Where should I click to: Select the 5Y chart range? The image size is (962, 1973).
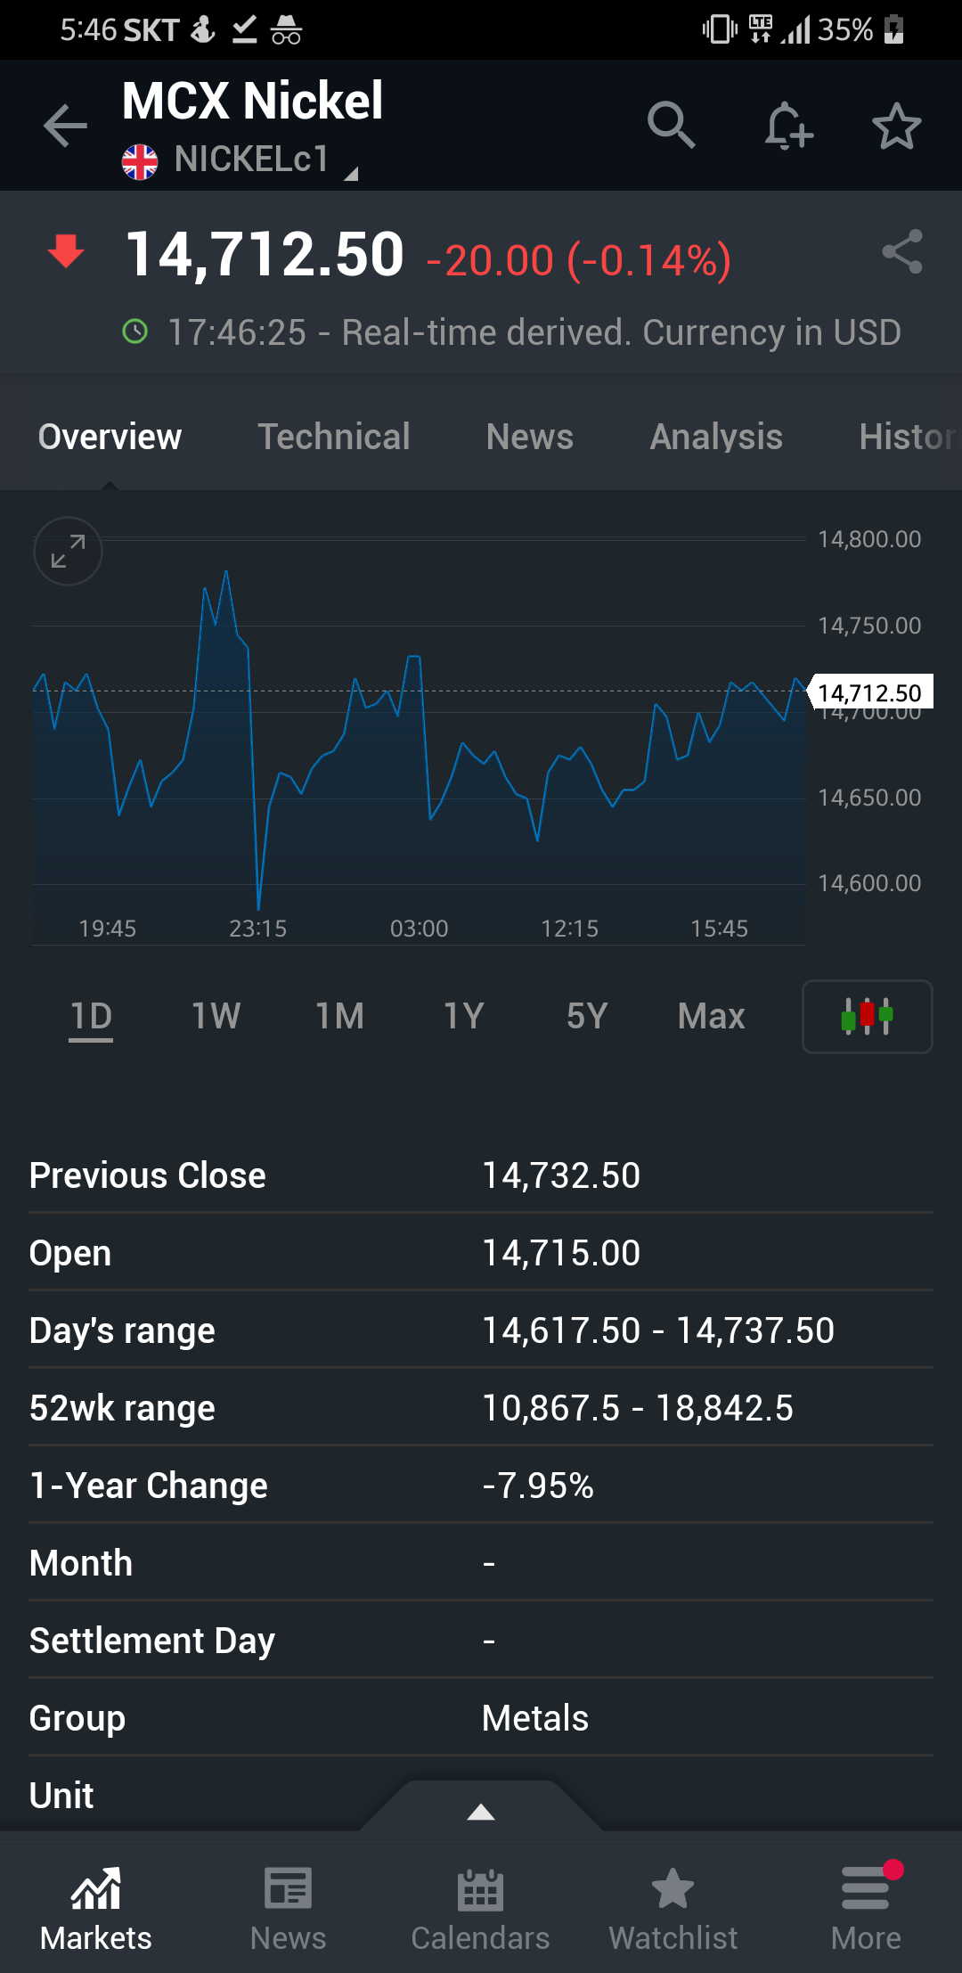(587, 1017)
